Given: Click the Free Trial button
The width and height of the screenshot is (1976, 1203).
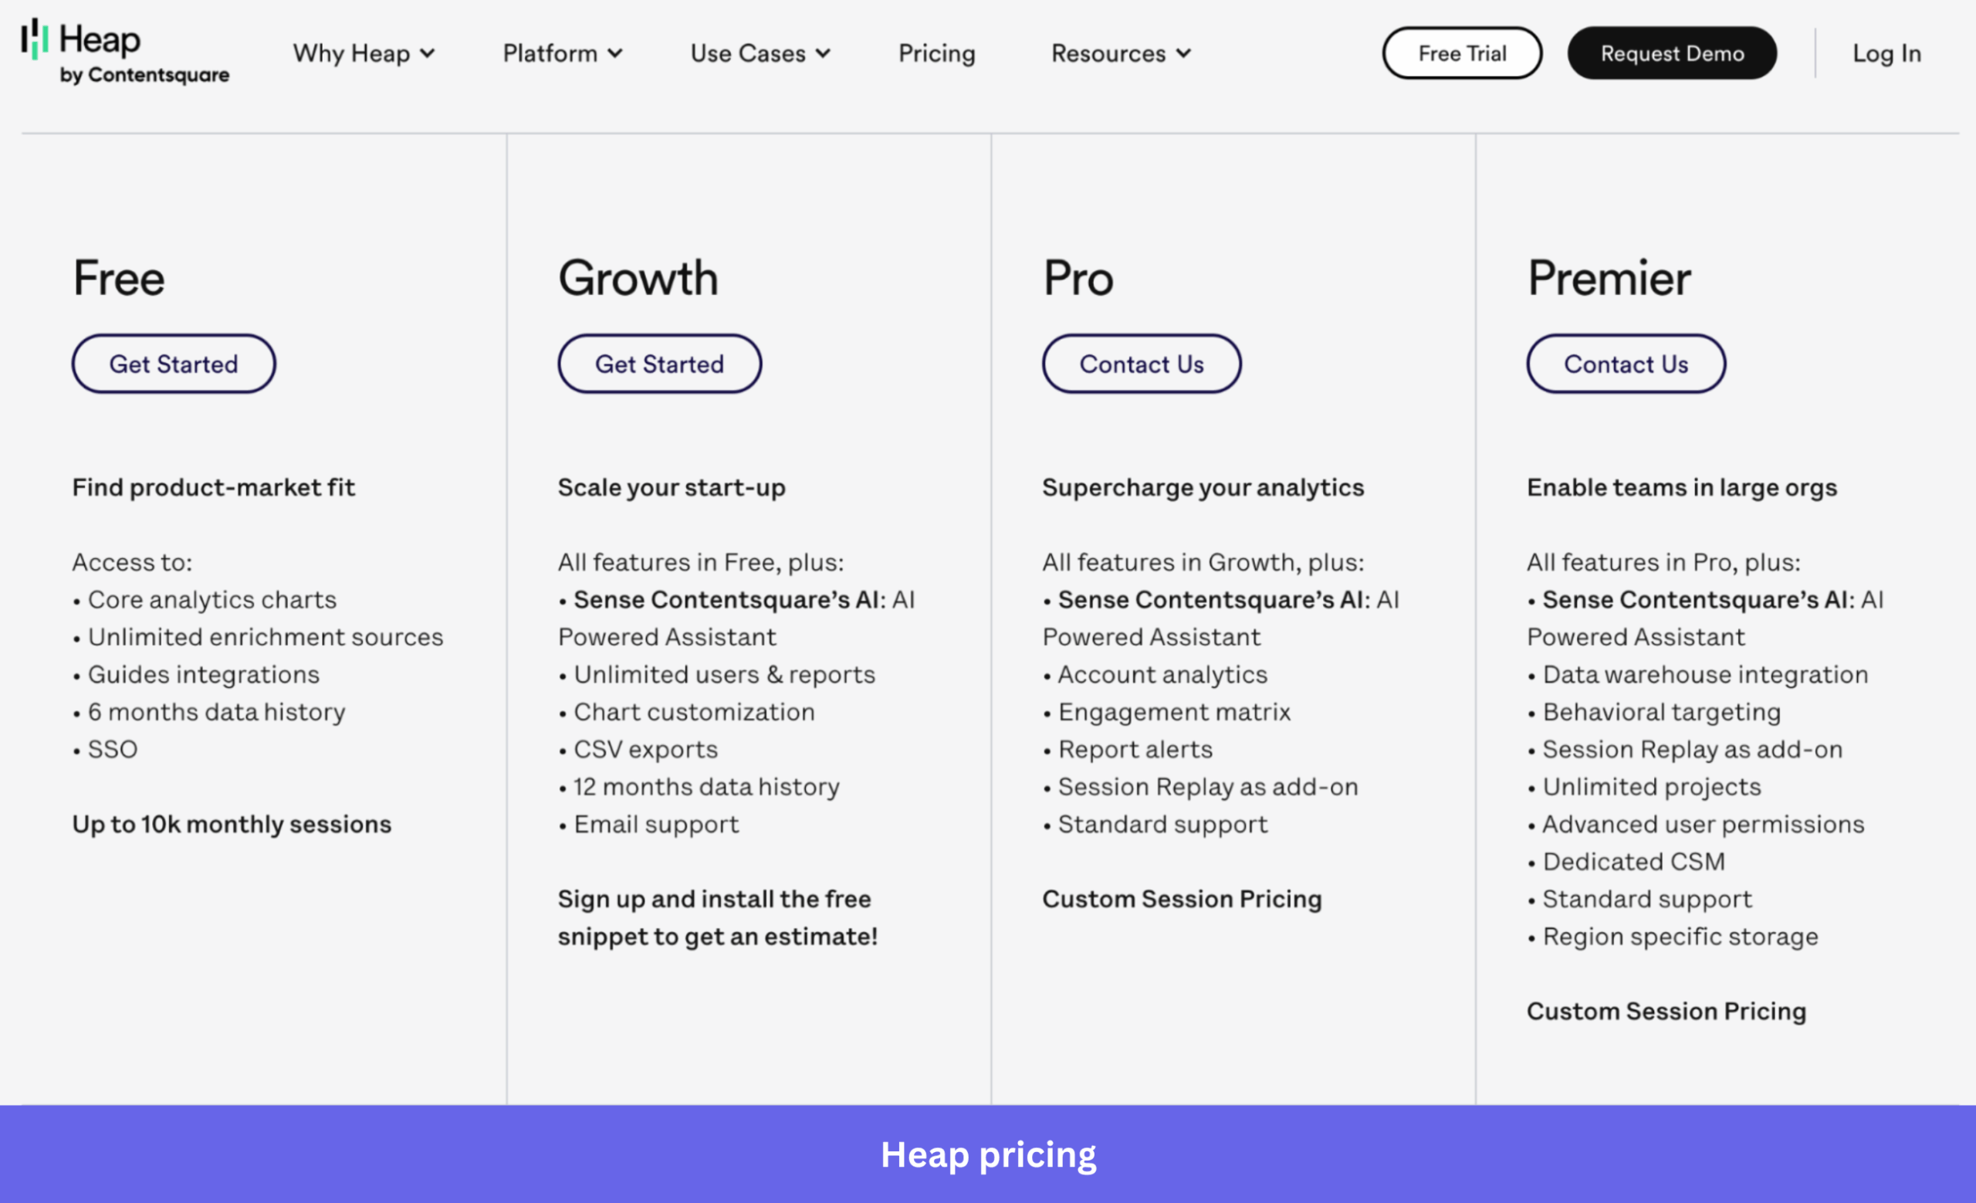Looking at the screenshot, I should coord(1462,53).
